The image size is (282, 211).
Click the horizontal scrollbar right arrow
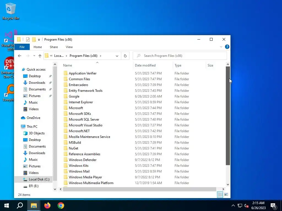tap(223, 189)
